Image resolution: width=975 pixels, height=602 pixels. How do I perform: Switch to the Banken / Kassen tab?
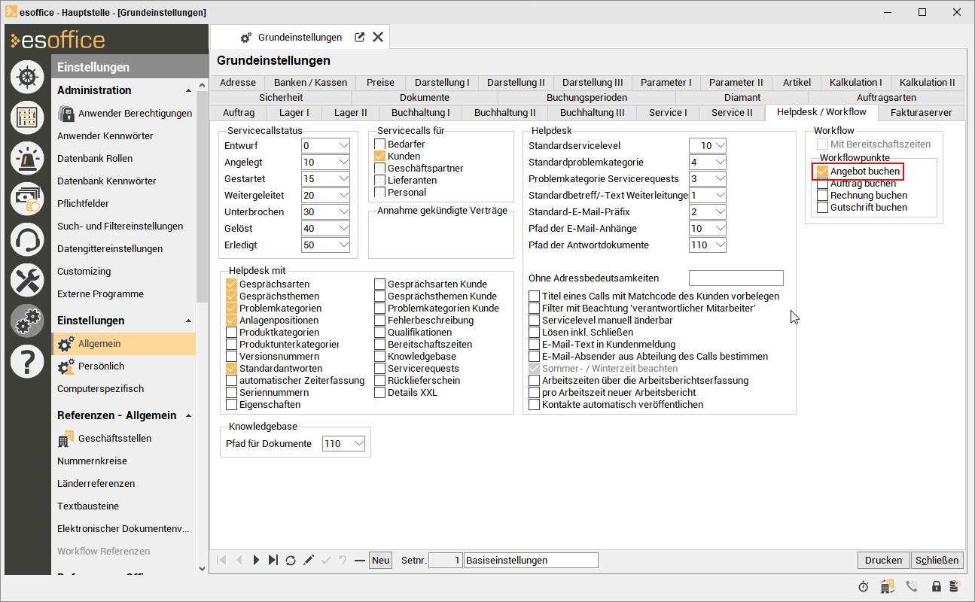pos(310,83)
